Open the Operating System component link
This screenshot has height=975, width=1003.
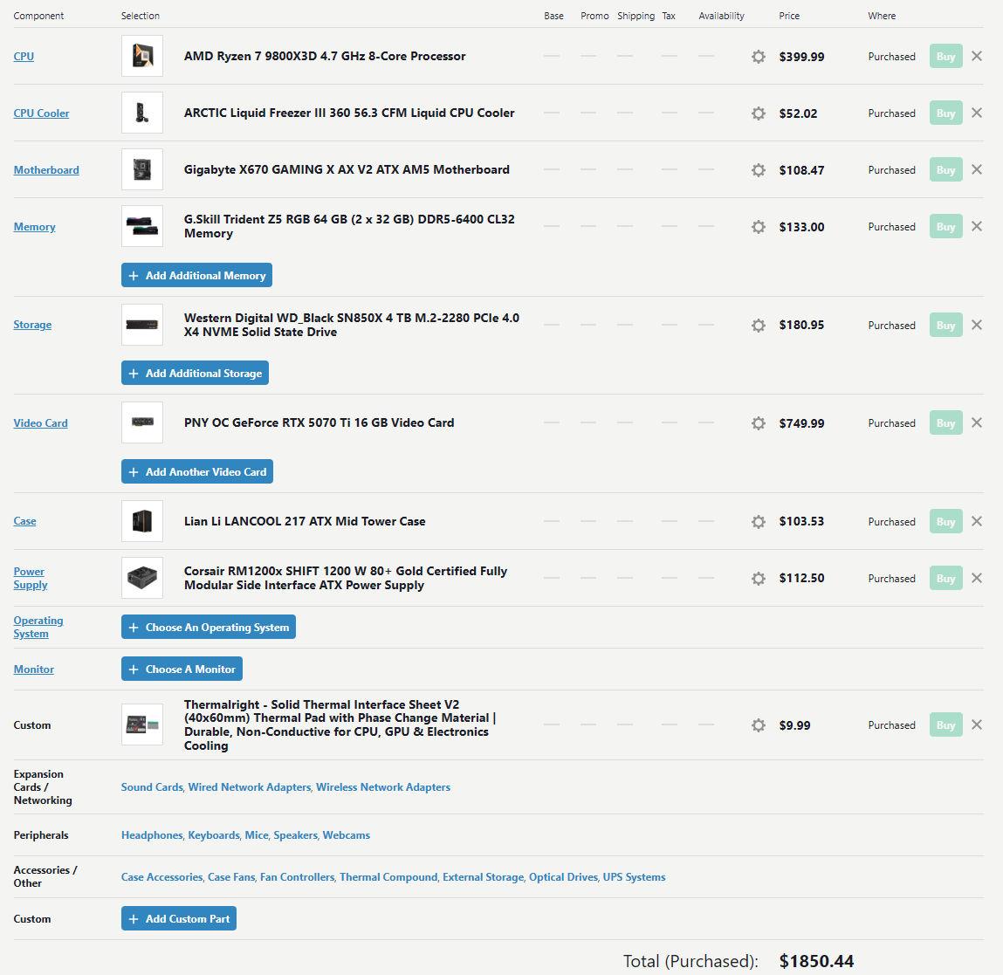(x=38, y=627)
